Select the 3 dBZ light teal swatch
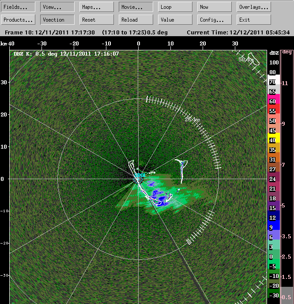This screenshot has width=294, height=304. 274,244
